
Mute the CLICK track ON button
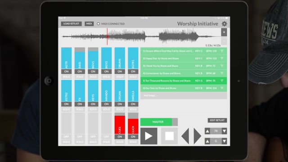(x=133, y=137)
